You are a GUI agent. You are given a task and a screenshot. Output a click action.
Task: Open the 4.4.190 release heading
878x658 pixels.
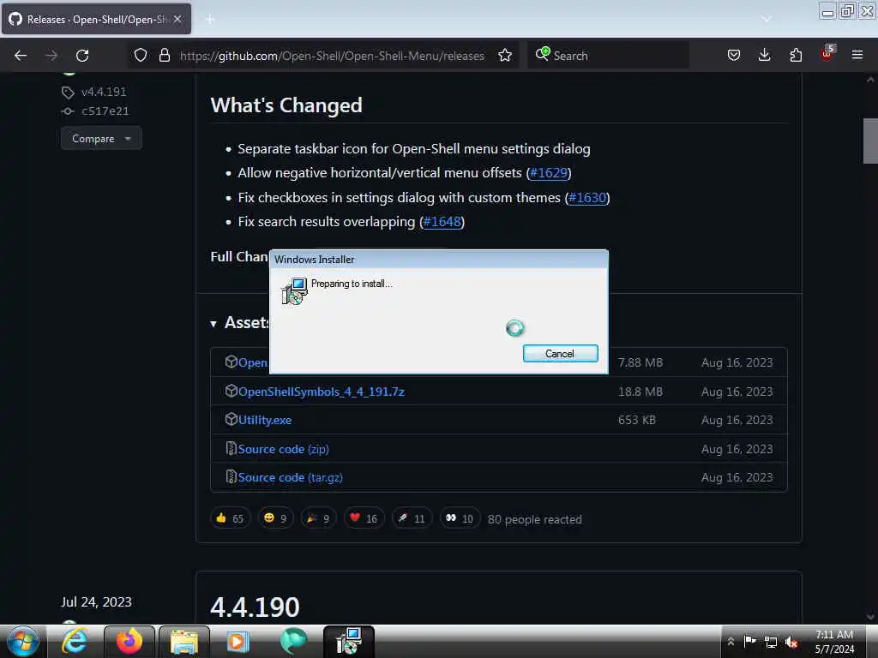tap(255, 607)
